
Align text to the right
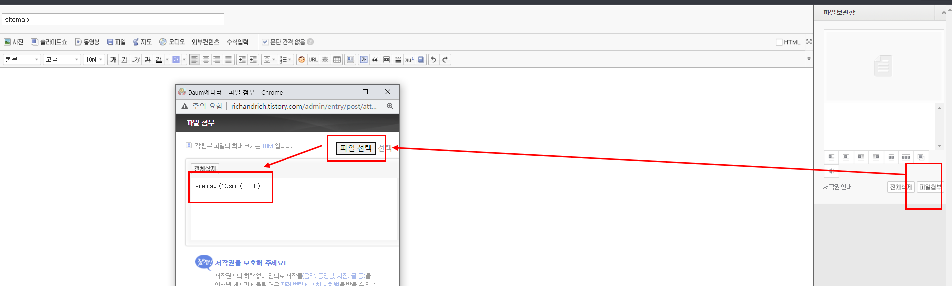pos(217,59)
